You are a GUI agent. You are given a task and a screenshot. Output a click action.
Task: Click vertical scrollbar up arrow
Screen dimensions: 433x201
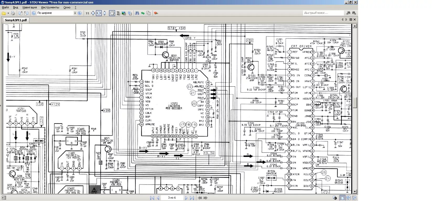[x=355, y=26]
